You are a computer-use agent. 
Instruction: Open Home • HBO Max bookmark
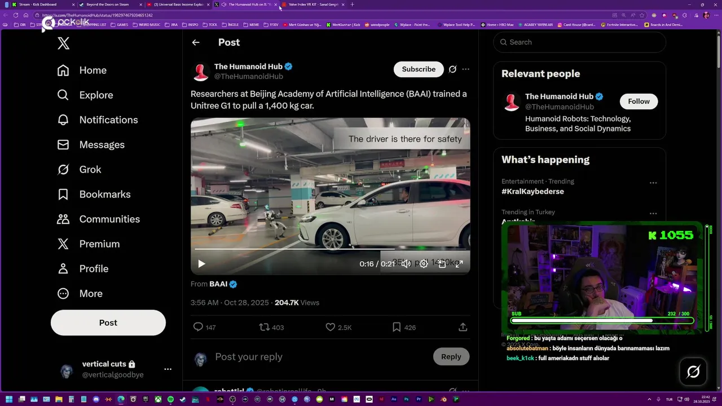click(x=497, y=25)
